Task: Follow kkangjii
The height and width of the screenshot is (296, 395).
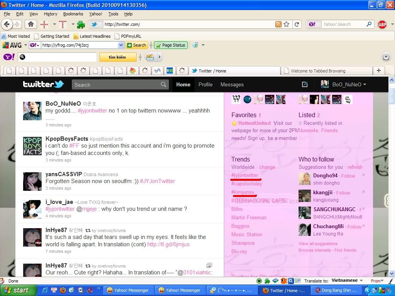Action: tap(343, 193)
